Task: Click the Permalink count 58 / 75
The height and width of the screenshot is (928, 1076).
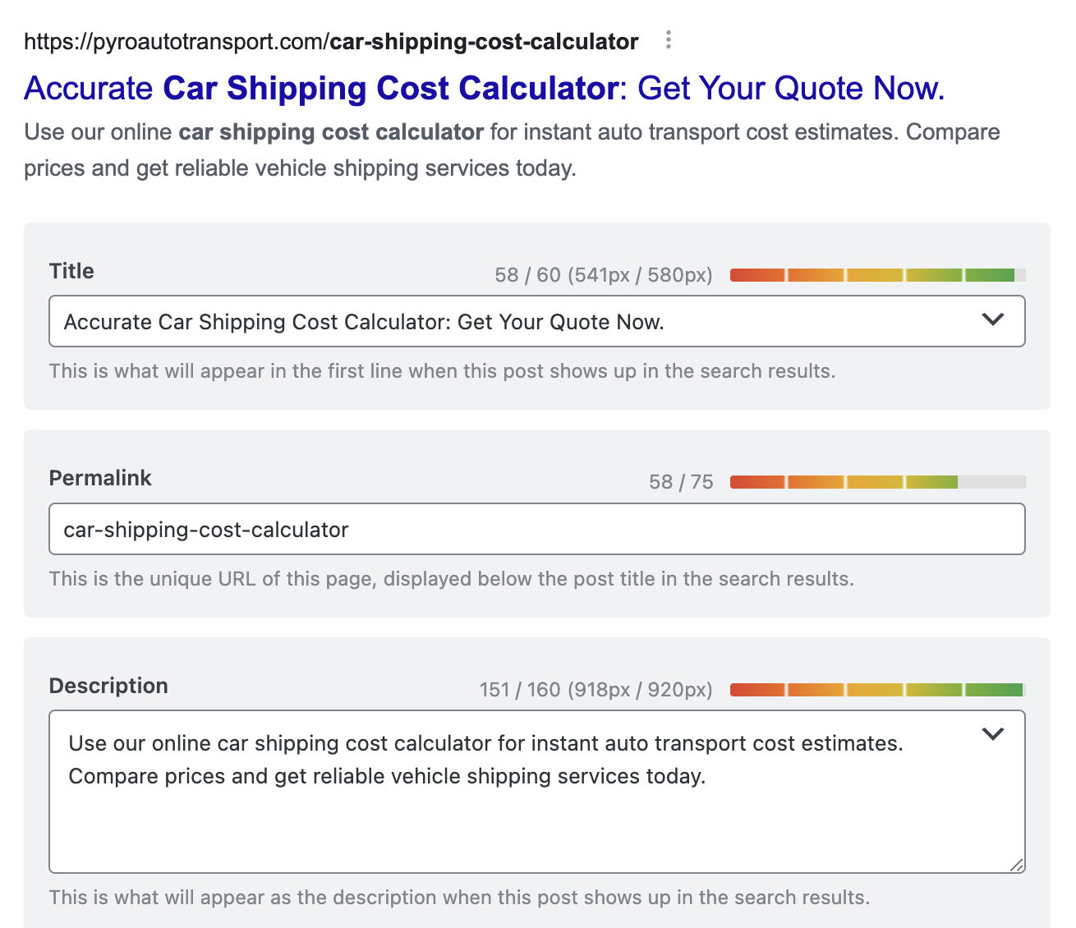Action: (x=681, y=482)
